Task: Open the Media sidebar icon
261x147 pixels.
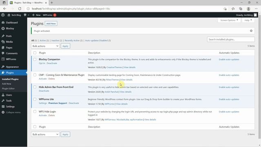Action: point(3,42)
